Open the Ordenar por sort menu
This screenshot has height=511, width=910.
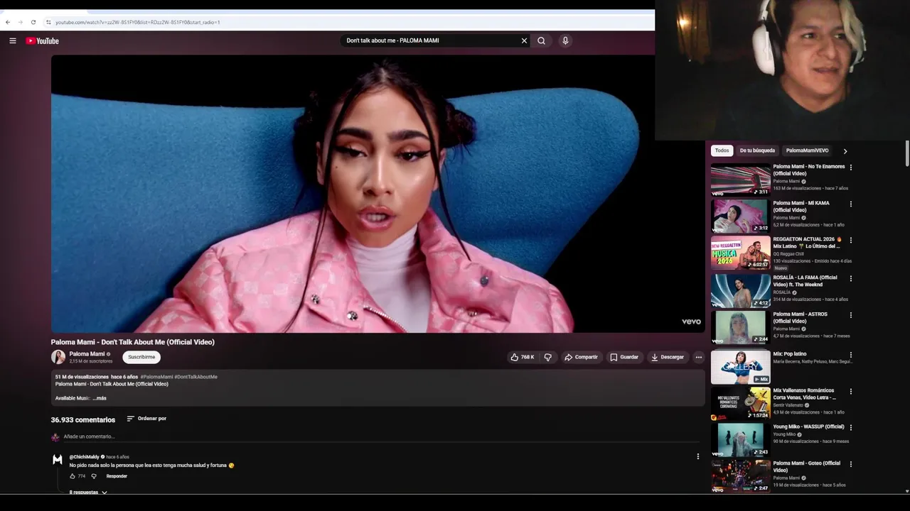(146, 419)
